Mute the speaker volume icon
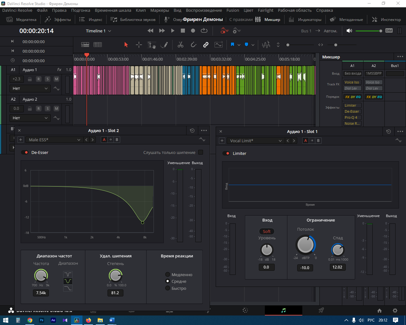Screen dimensions: 406x325 349,31
